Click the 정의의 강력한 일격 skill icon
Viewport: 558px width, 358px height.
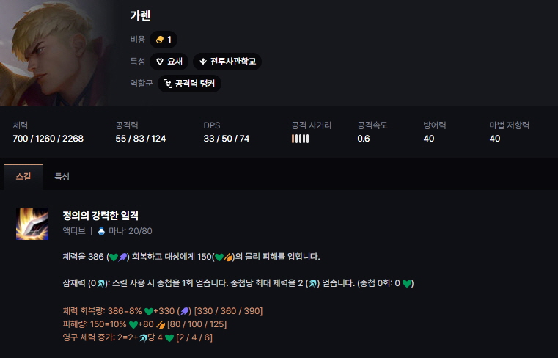pyautogui.click(x=32, y=224)
